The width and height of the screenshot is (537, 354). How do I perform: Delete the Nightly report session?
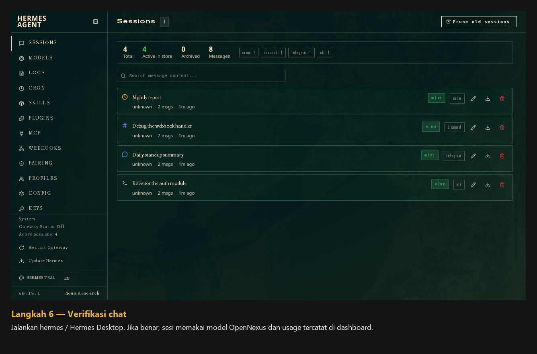click(502, 99)
